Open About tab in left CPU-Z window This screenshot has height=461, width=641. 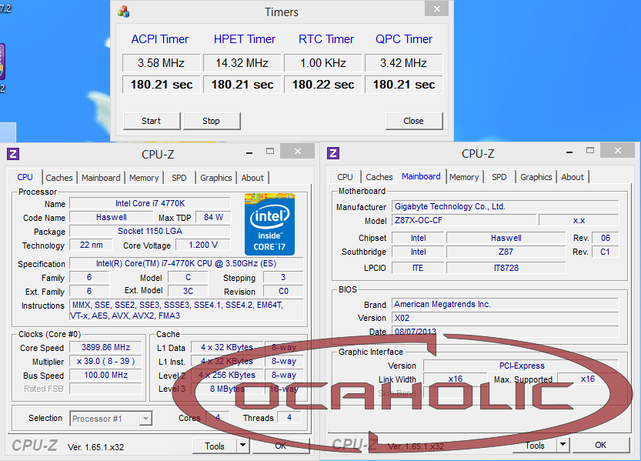pos(252,178)
